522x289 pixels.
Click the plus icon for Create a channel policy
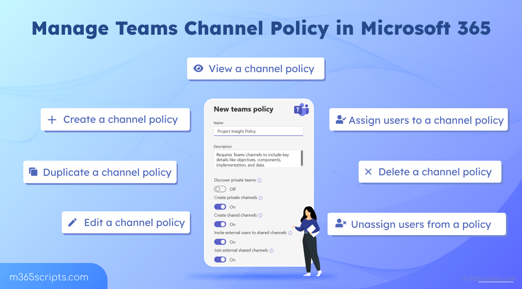coord(52,120)
